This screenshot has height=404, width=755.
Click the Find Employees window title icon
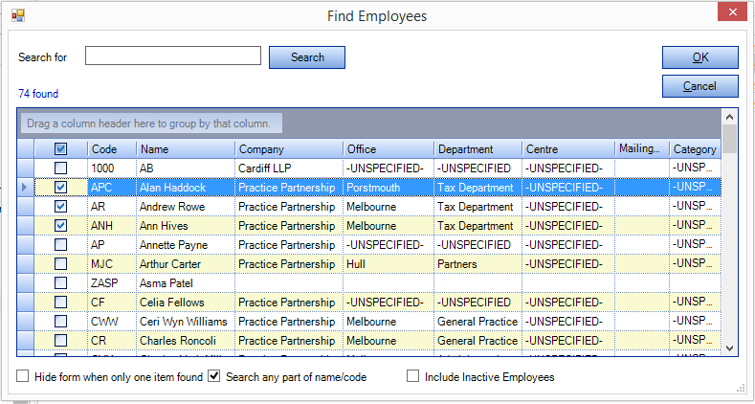coord(18,15)
